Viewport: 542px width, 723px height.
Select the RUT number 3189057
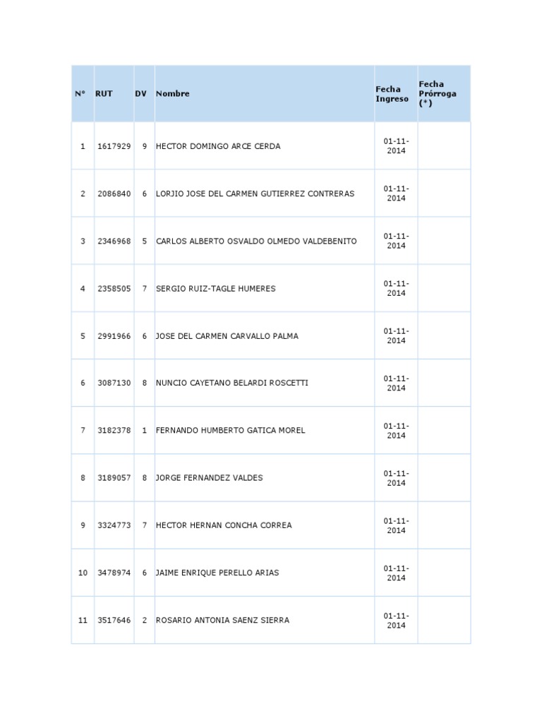coord(114,477)
